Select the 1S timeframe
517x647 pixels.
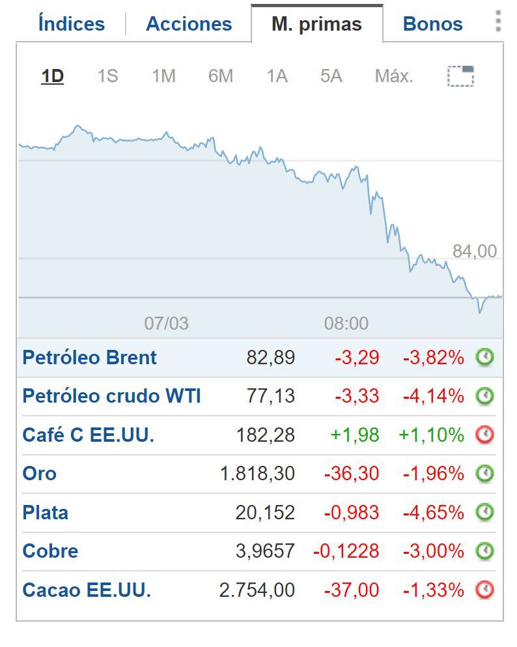(x=109, y=76)
